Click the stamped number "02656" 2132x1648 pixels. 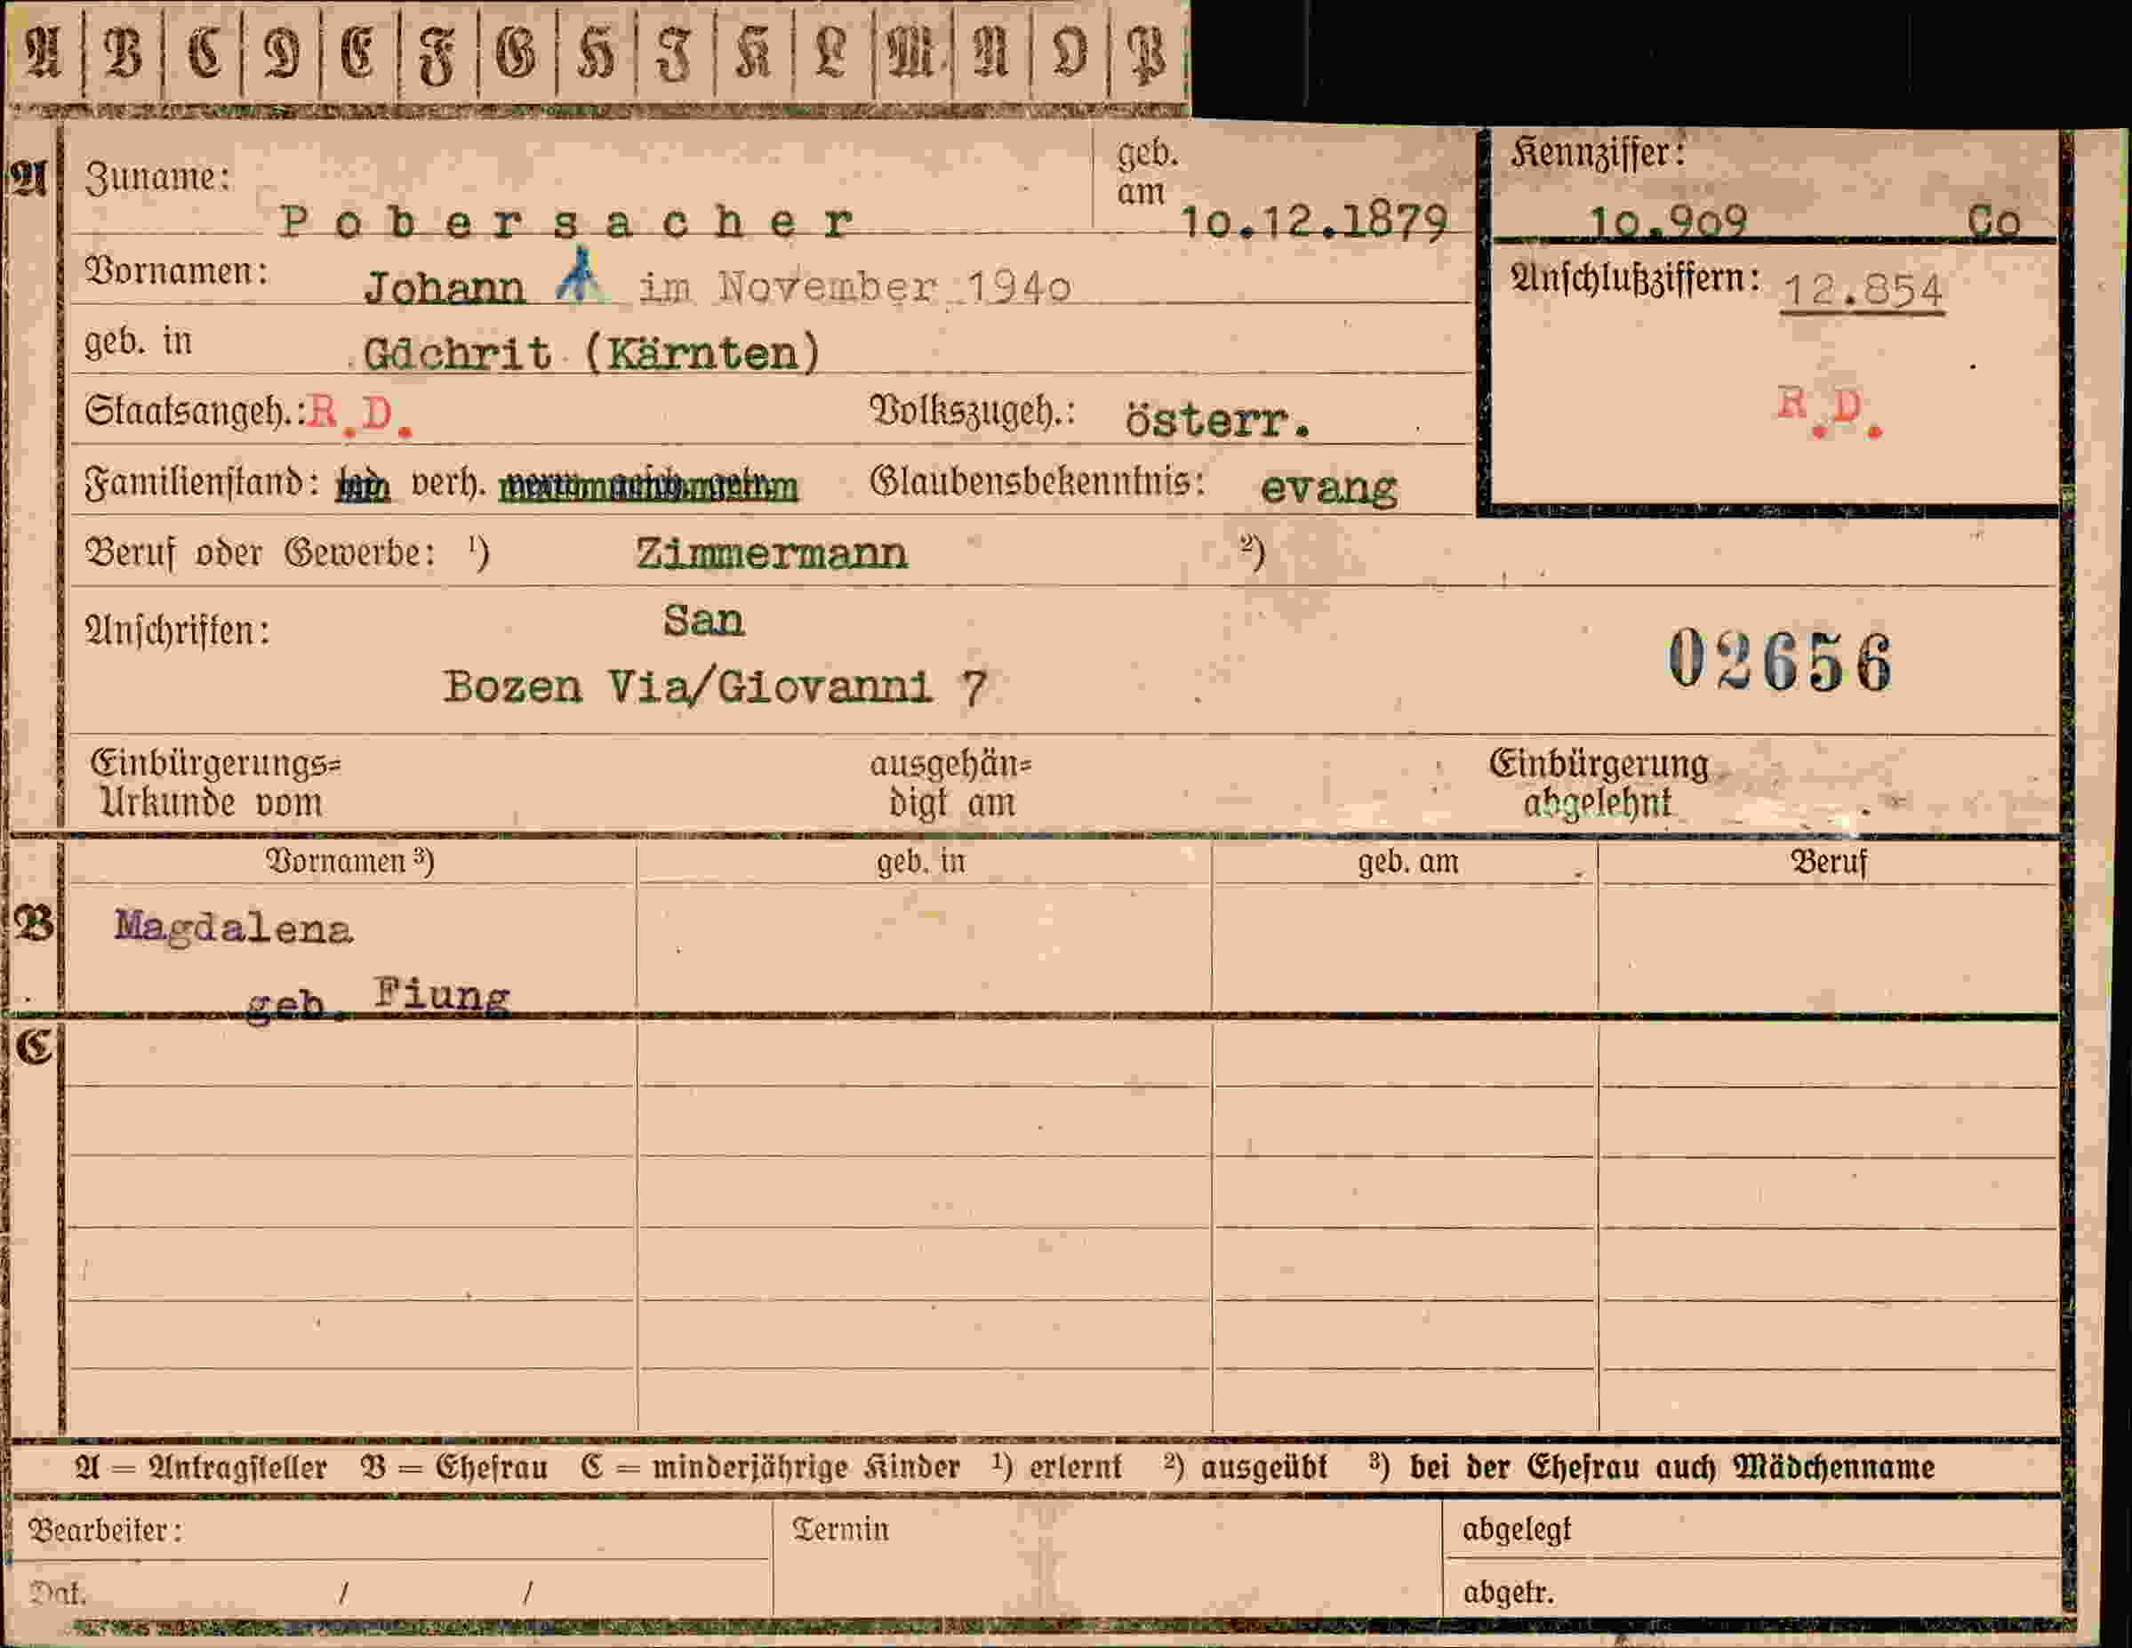(x=1780, y=662)
